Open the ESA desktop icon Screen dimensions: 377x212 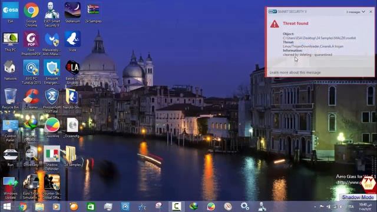[11, 12]
